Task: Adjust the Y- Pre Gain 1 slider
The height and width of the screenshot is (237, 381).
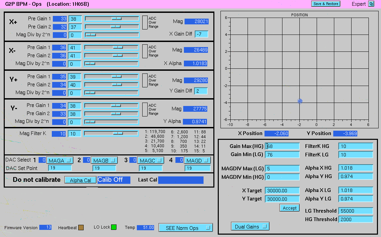Action: point(111,106)
